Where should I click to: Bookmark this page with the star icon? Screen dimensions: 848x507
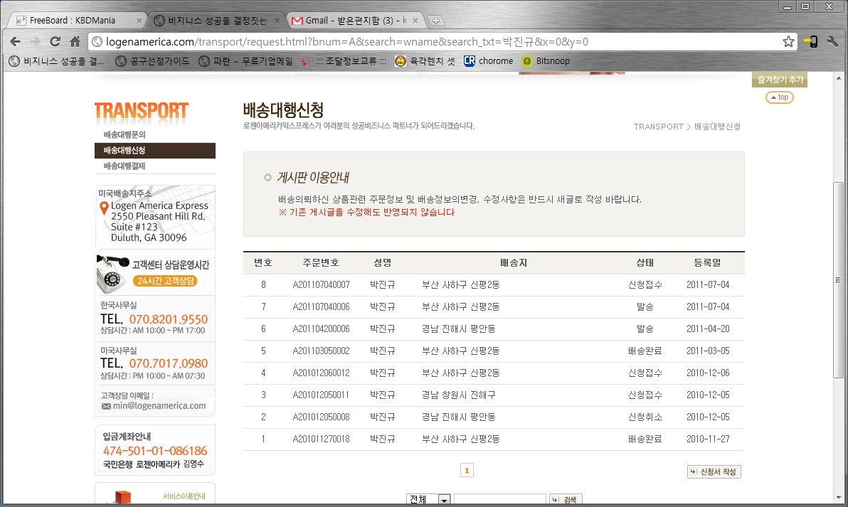tap(788, 42)
